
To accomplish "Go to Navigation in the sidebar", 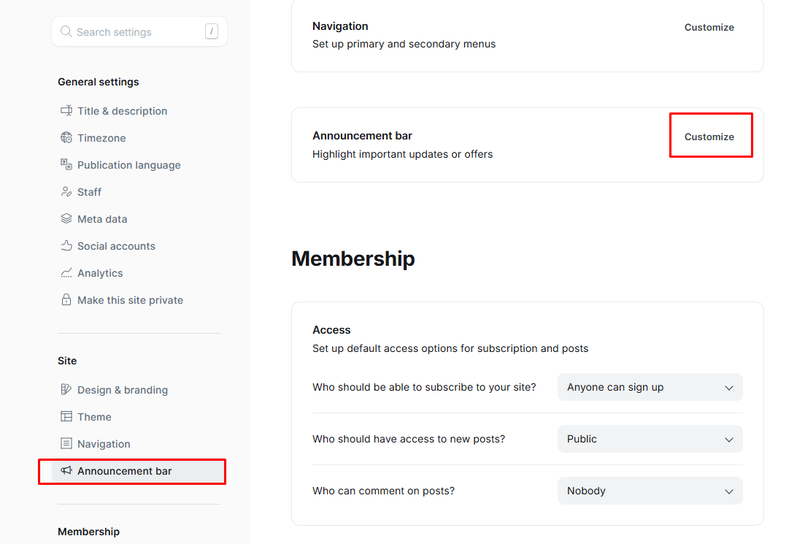I will click(x=104, y=444).
